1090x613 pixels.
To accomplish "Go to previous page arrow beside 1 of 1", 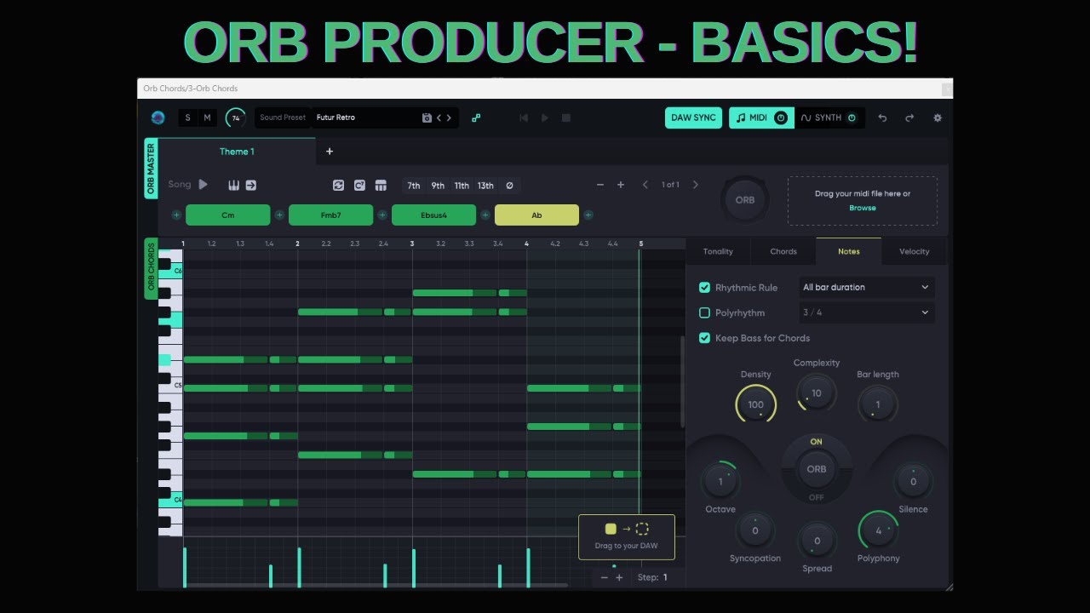I will [x=645, y=185].
